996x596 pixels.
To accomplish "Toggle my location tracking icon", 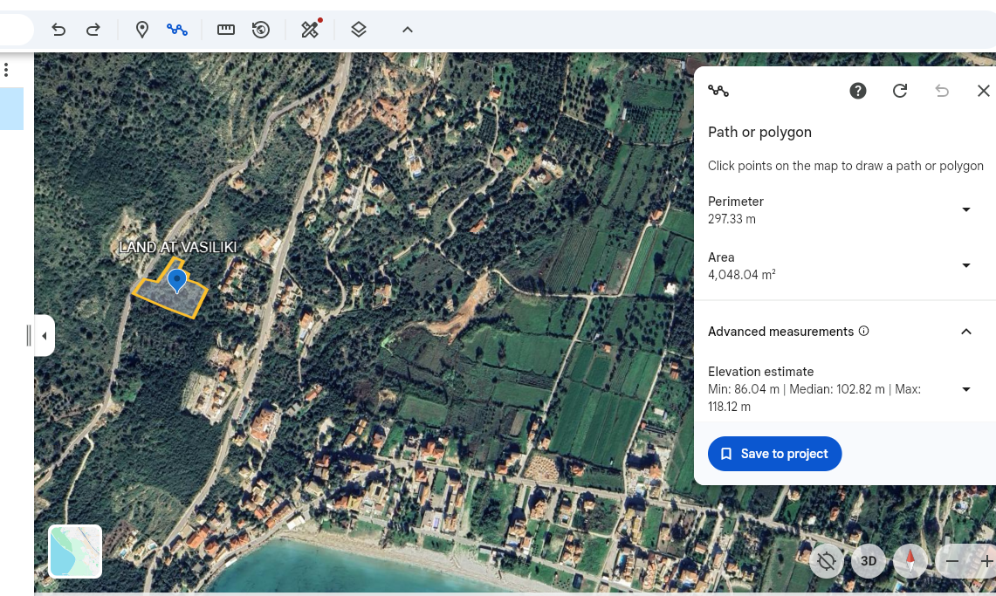I will (x=827, y=561).
